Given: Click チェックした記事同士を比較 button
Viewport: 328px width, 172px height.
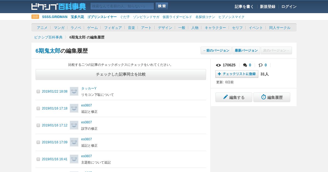Looking at the screenshot, I should tap(121, 74).
